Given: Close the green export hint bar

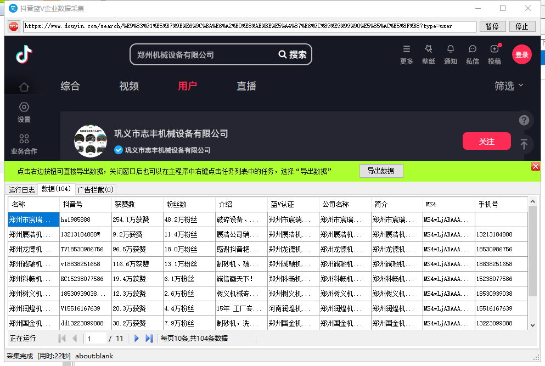Looking at the screenshot, I should coord(535,166).
